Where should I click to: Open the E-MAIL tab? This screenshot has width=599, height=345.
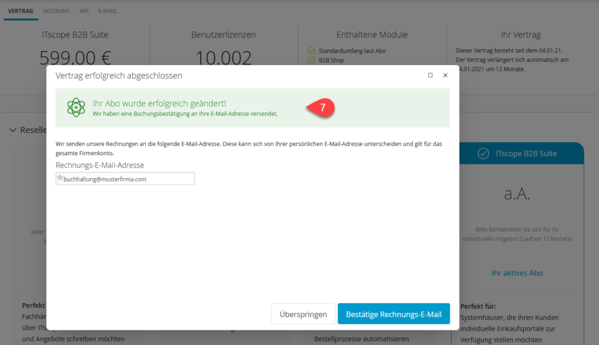108,11
